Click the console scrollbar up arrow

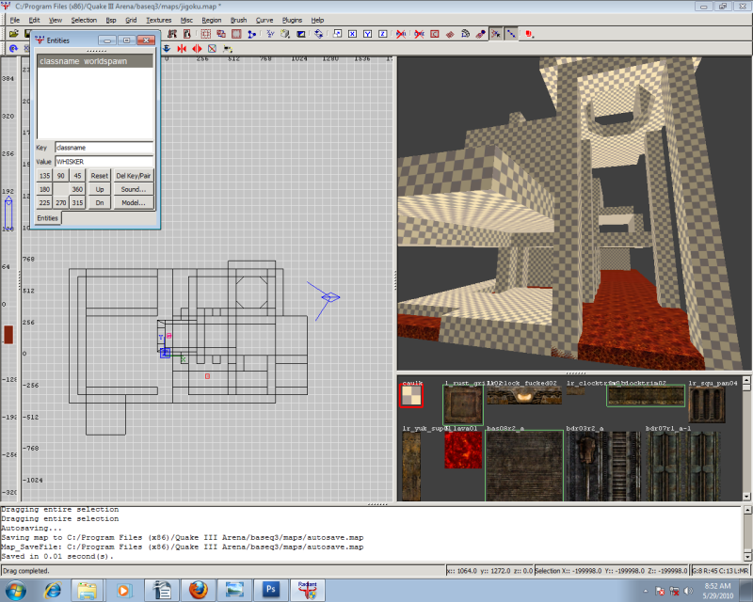click(747, 511)
